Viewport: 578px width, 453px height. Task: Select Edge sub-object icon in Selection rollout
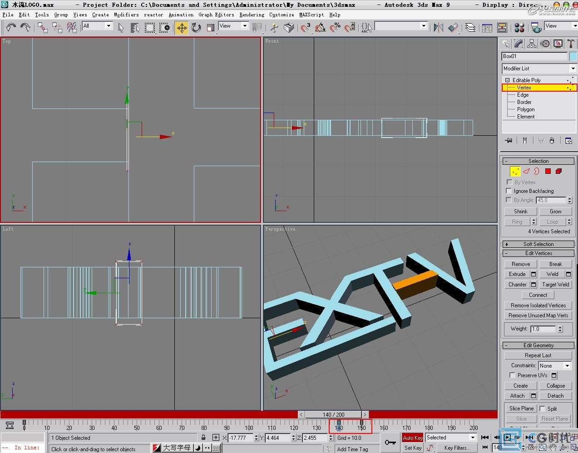pos(526,171)
